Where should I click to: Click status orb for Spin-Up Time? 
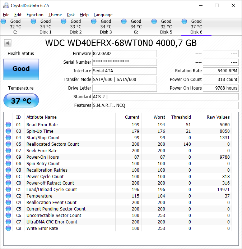click(8, 131)
